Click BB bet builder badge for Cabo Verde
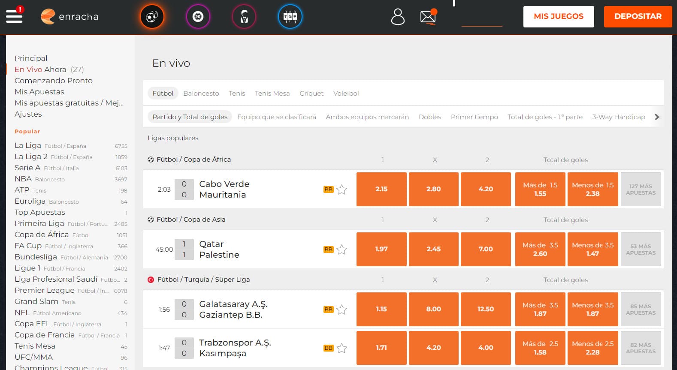 pyautogui.click(x=329, y=190)
